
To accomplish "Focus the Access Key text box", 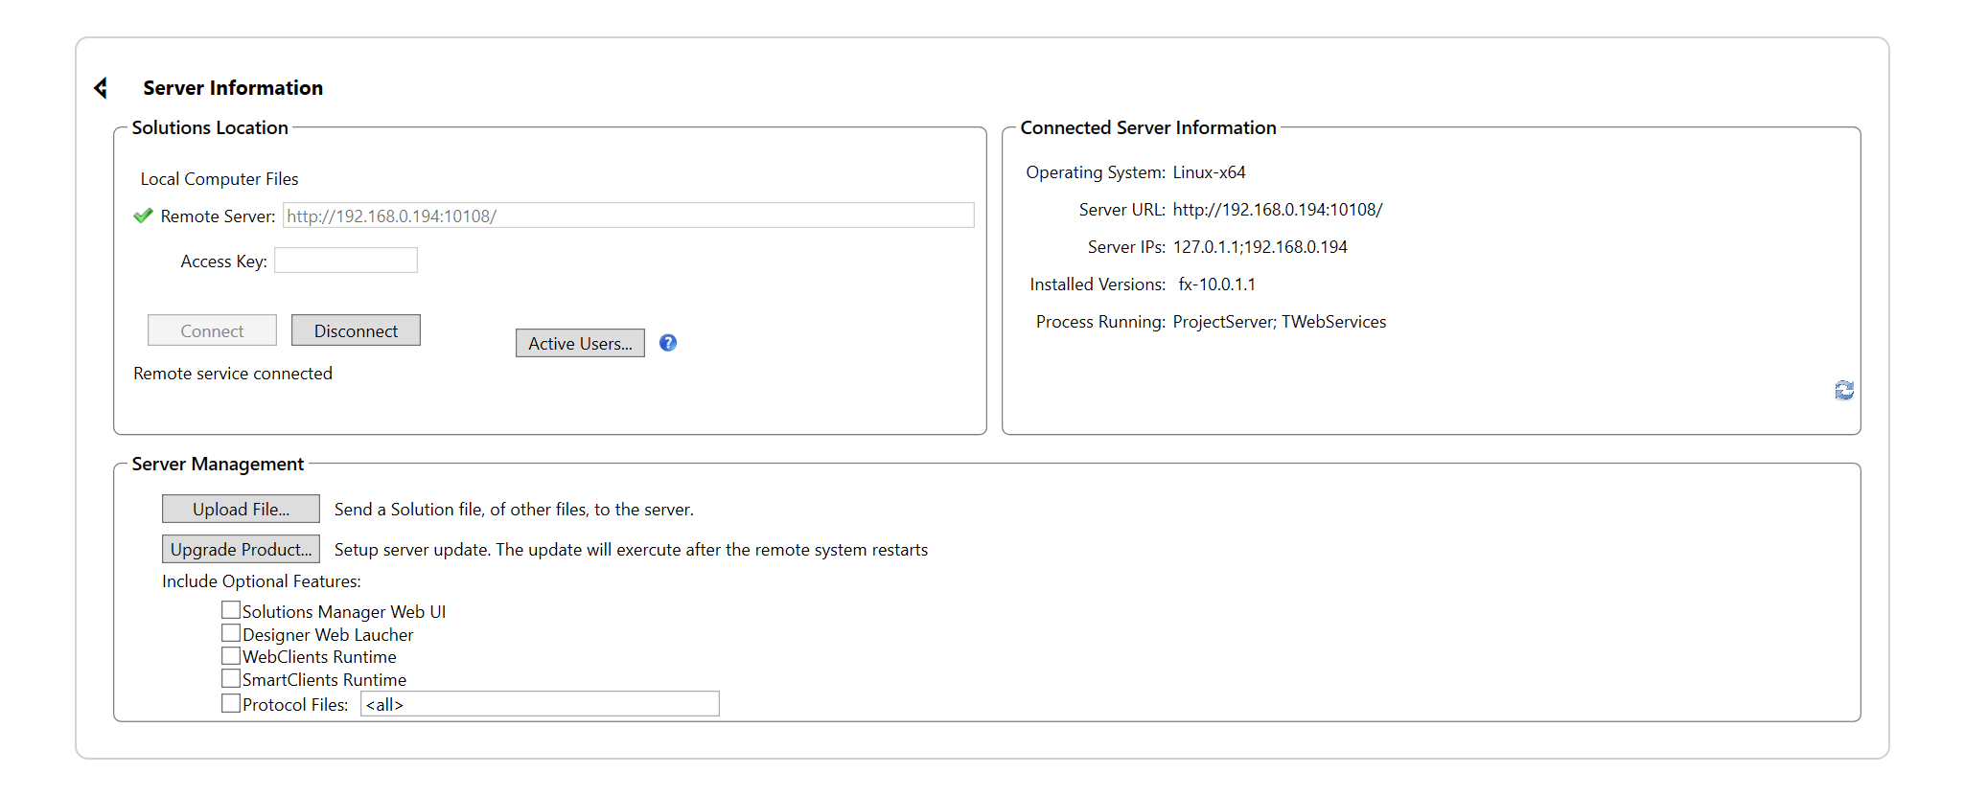I will (345, 261).
